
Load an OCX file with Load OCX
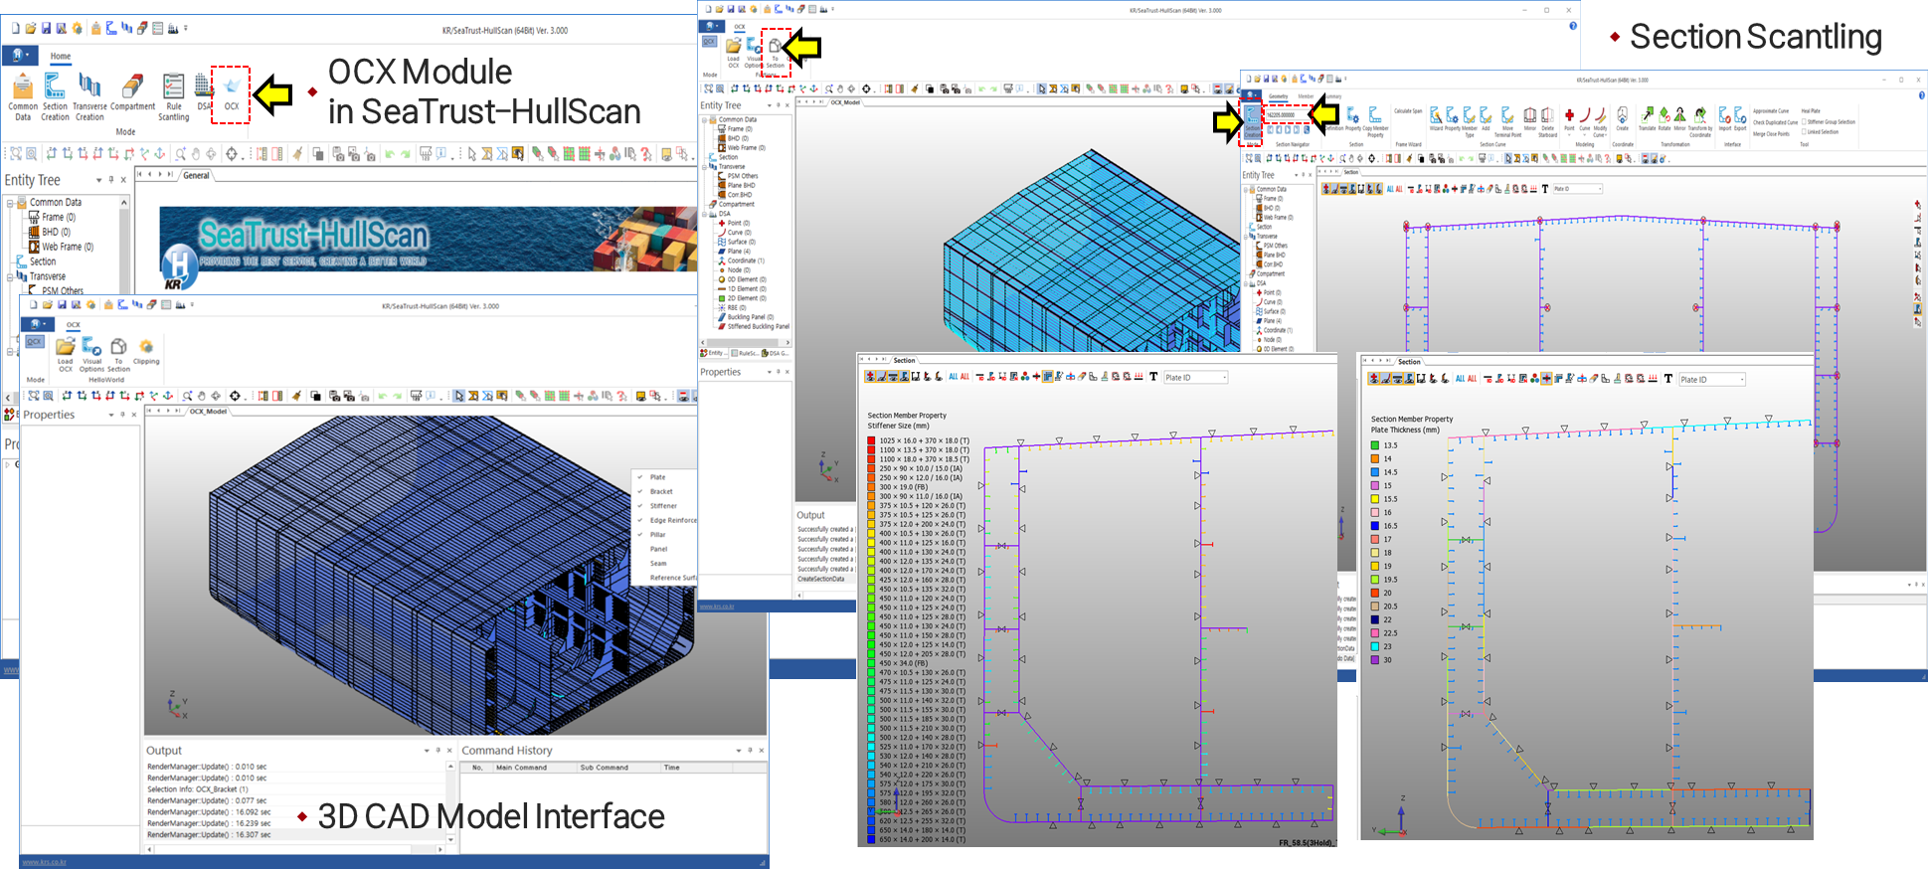65,354
